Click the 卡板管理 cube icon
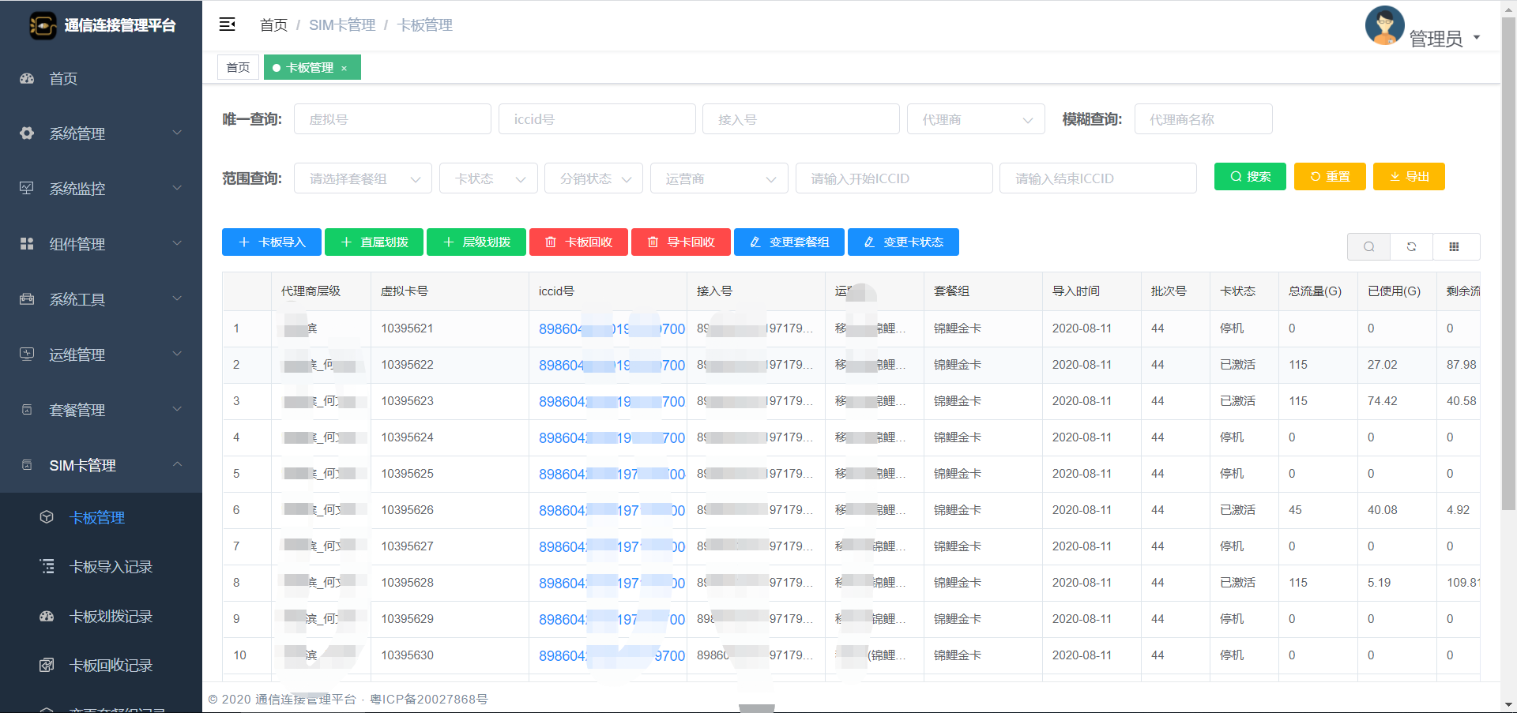Image resolution: width=1517 pixels, height=713 pixels. click(47, 517)
